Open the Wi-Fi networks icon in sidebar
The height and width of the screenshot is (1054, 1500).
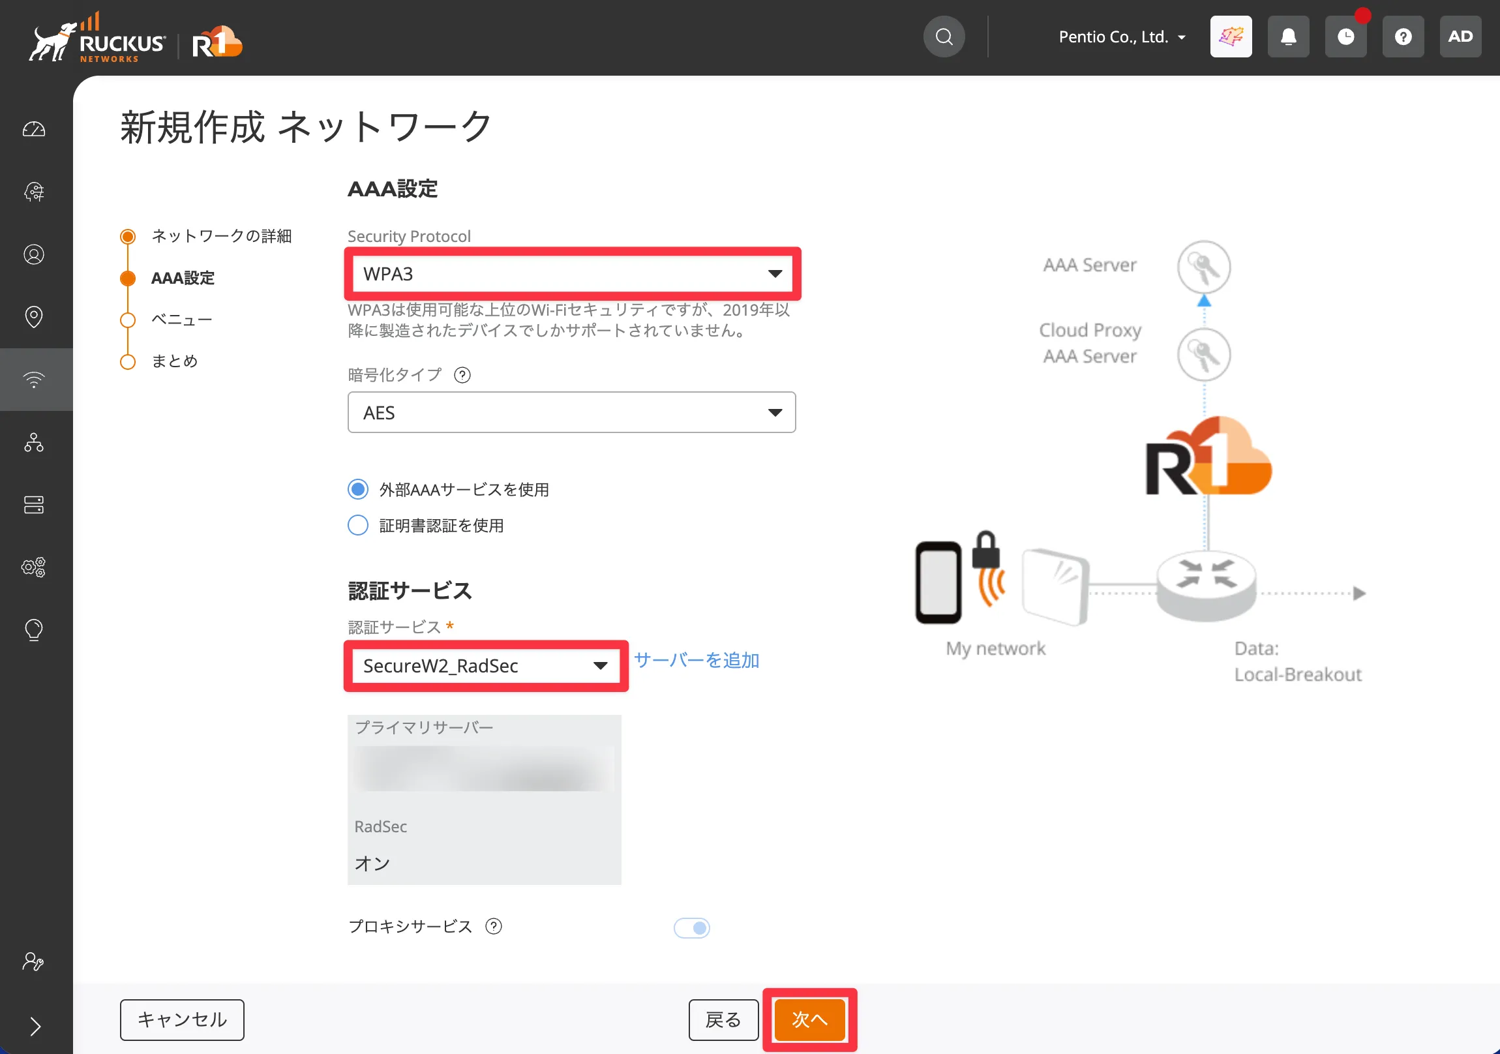34,380
